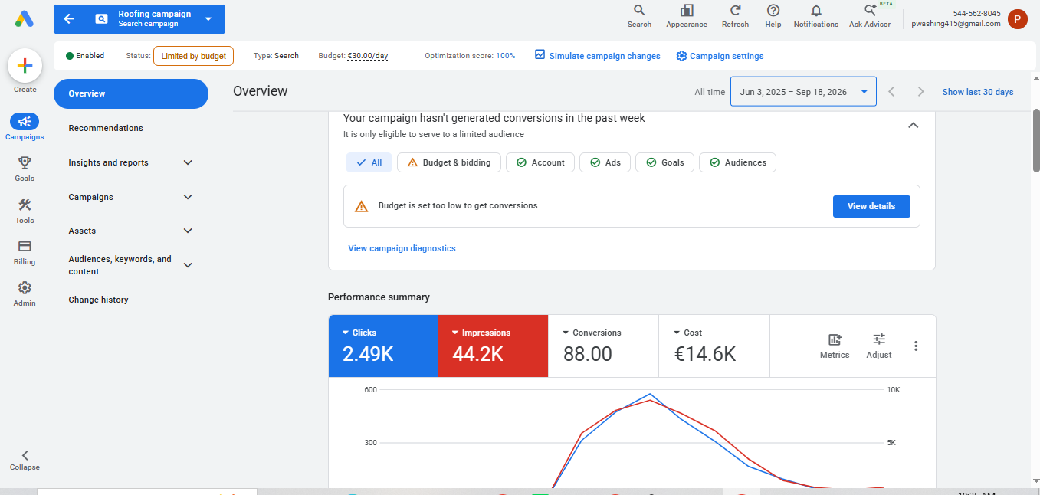Filter diagnostics by Audiences
1040x495 pixels.
click(737, 162)
